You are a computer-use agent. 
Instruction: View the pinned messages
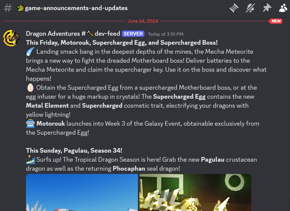click(267, 8)
